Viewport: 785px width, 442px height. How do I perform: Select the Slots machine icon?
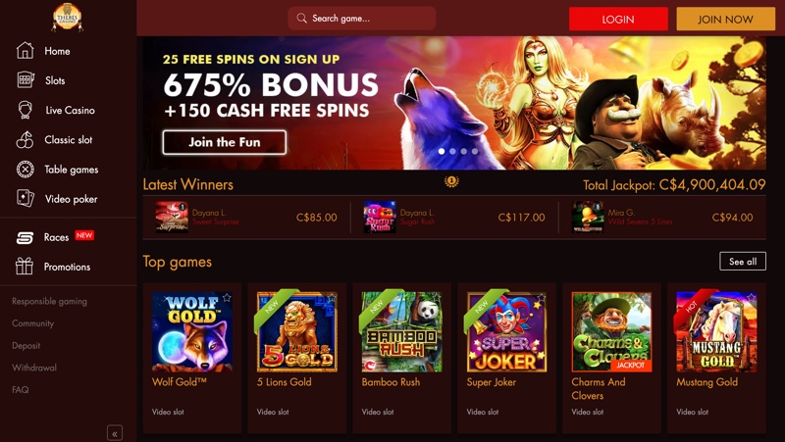pyautogui.click(x=26, y=80)
